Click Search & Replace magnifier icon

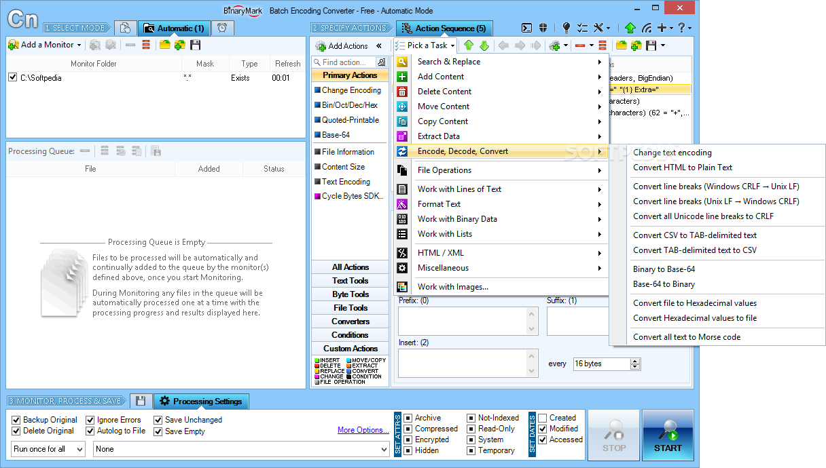click(x=402, y=62)
